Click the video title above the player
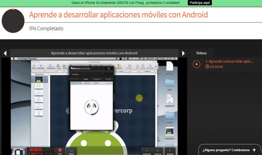The image size is (262, 155). (x=94, y=53)
